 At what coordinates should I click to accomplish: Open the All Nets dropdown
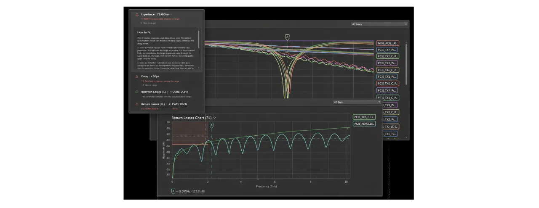point(379,24)
